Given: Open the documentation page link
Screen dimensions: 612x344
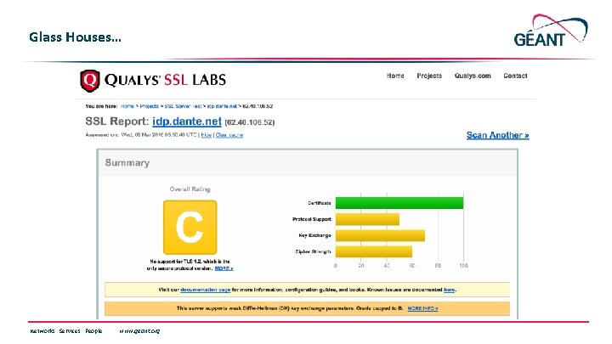Looking at the screenshot, I should pyautogui.click(x=206, y=290).
